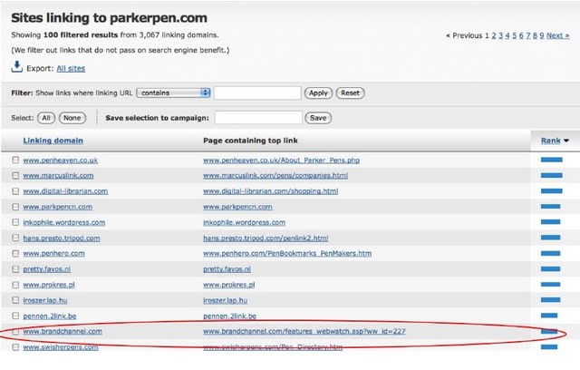Open www.penhero.com linking domain
The image size is (580, 370).
[x=53, y=253]
